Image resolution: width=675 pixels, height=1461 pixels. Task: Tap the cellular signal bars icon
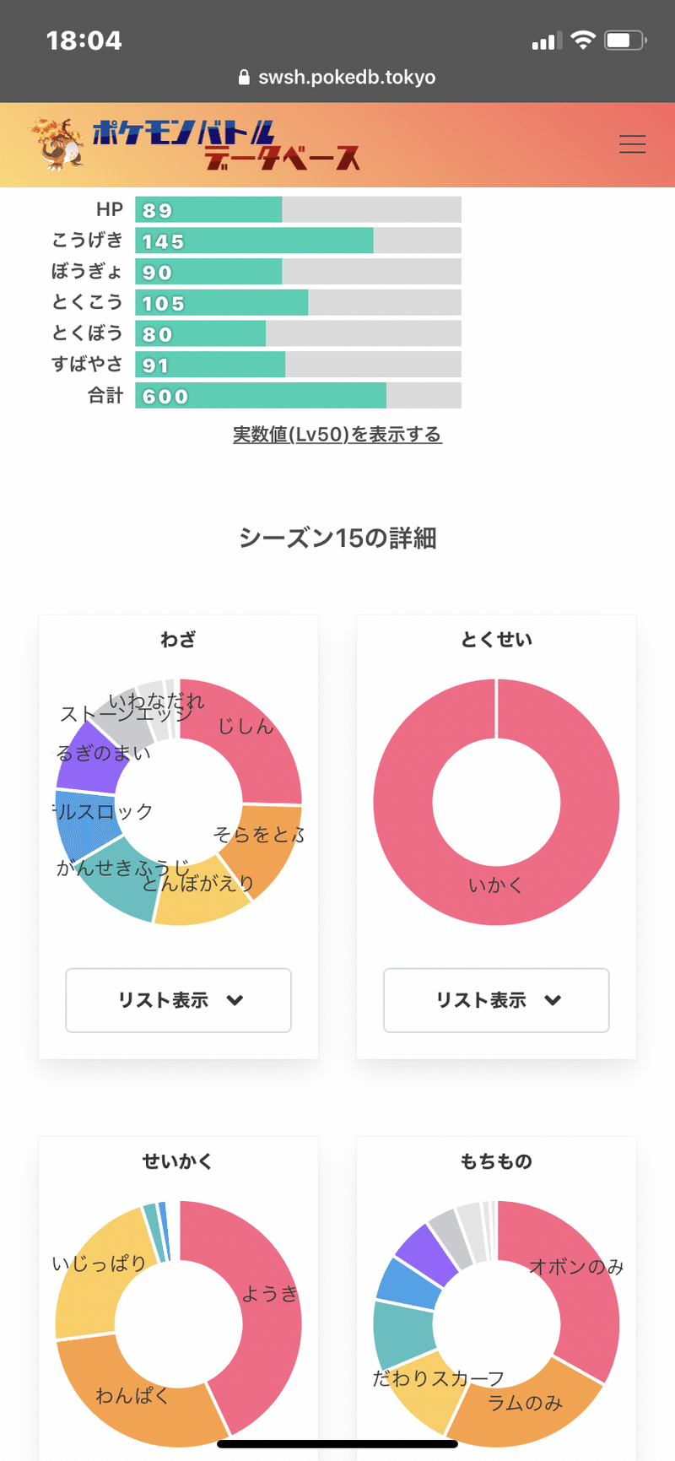[x=546, y=41]
